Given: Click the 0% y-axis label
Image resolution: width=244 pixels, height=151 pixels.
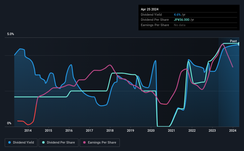Looking at the screenshot, I should tap(9, 123).
